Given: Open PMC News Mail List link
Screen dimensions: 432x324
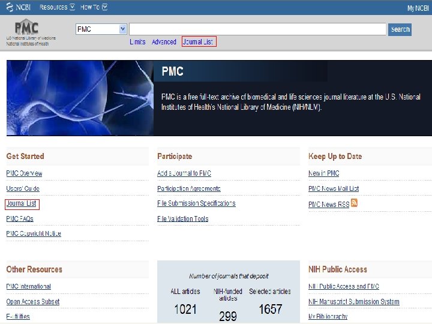Looking at the screenshot, I should pos(334,188).
